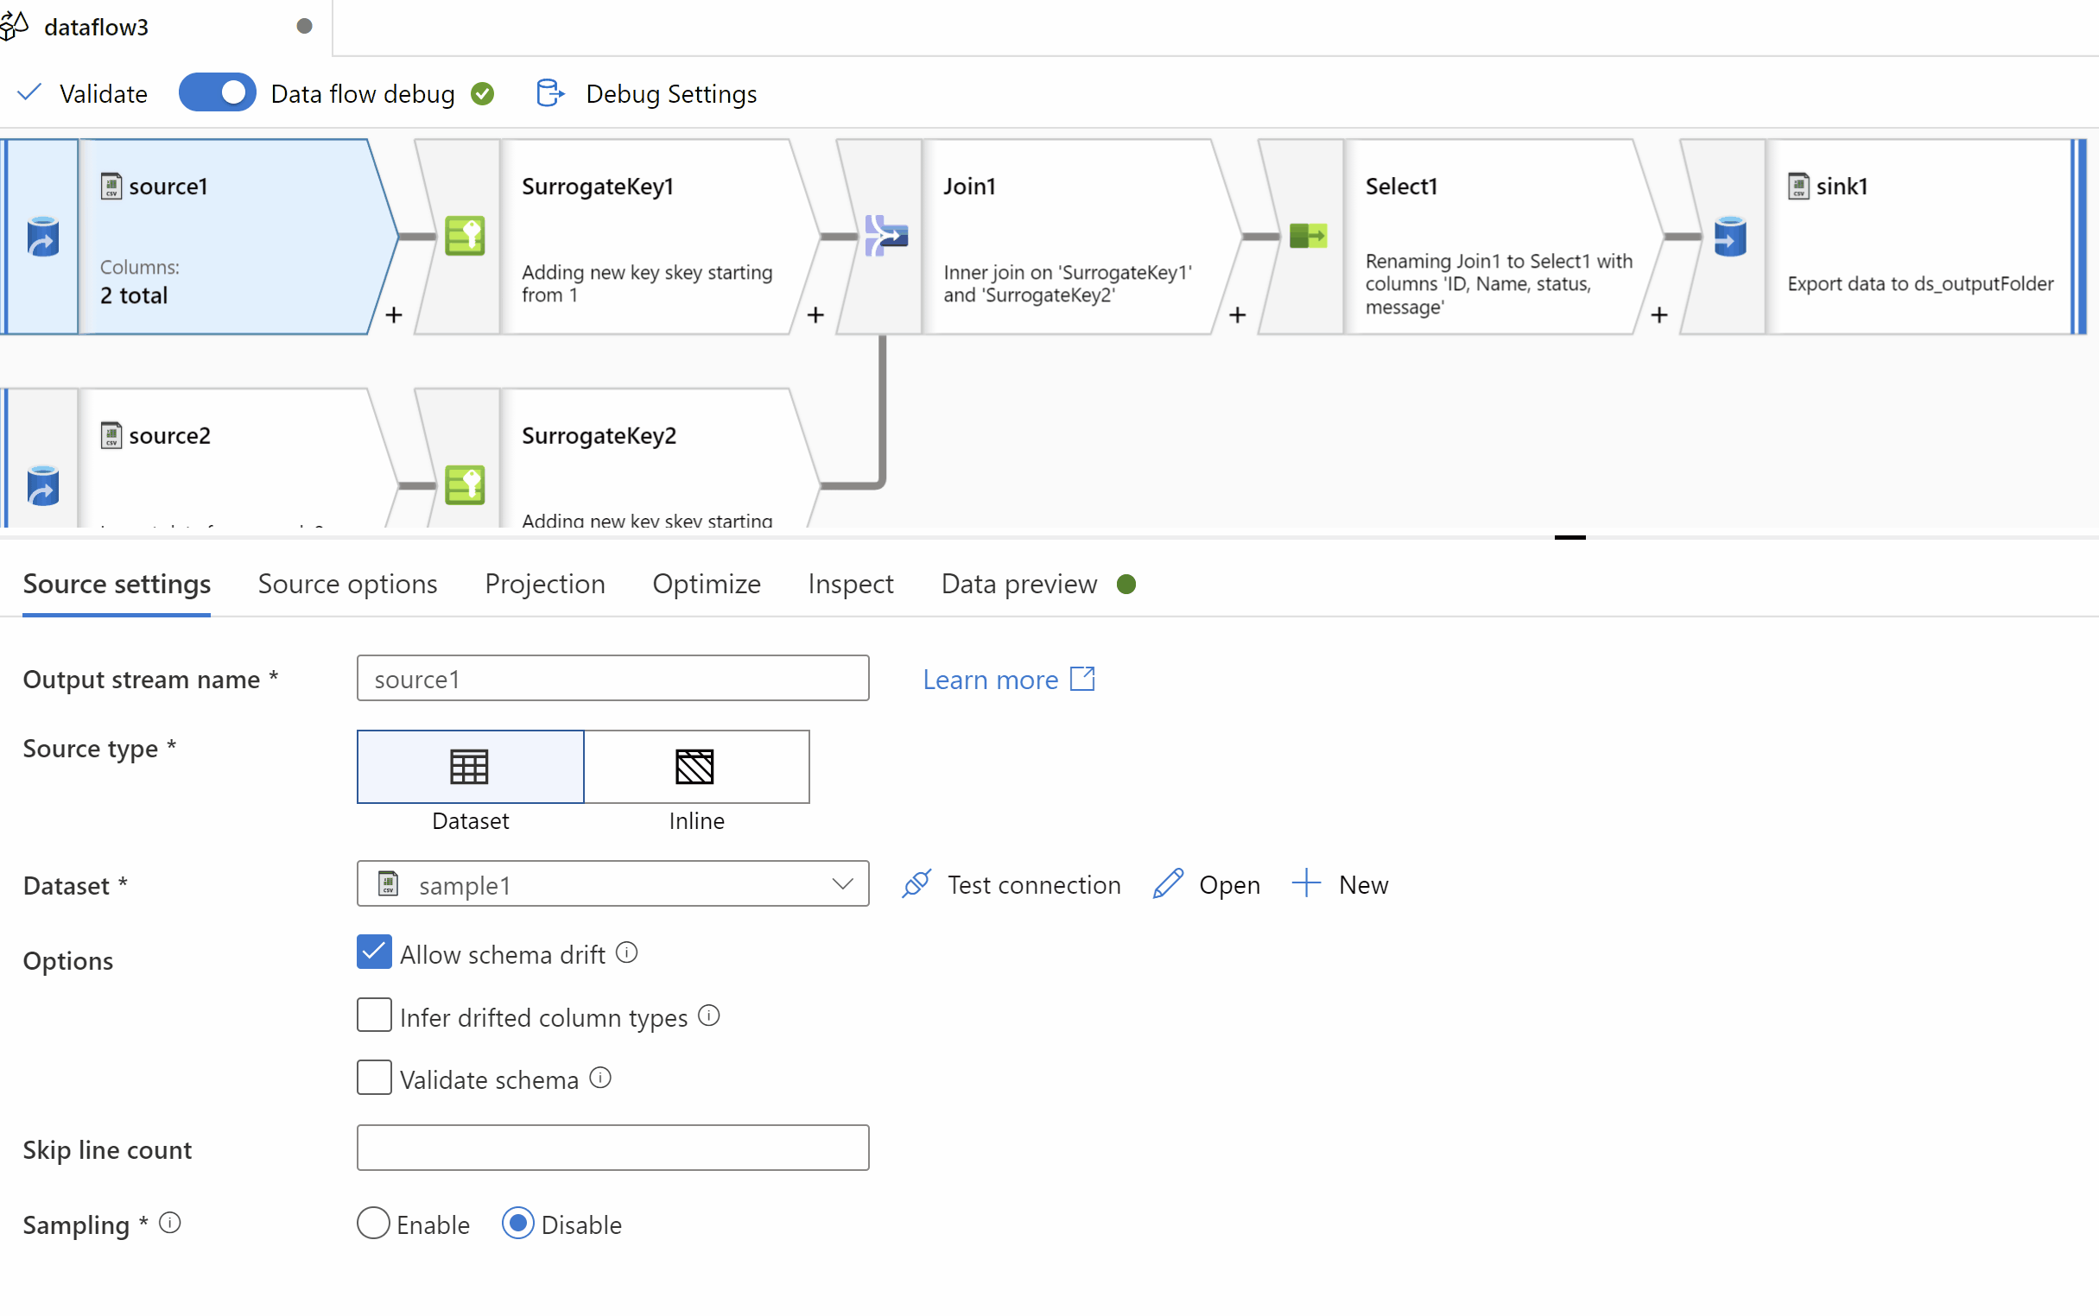Open the Data preview tab
This screenshot has height=1316, width=2099.
tap(1018, 583)
